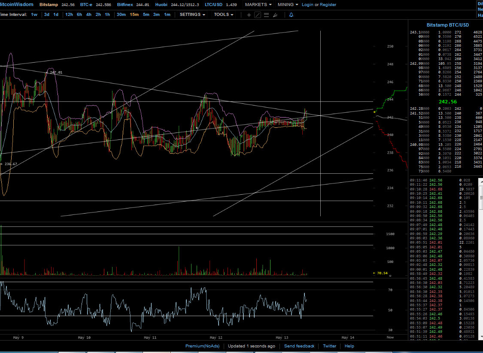This screenshot has width=483, height=353.
Task: Click the 247.01 high price label on chart
Action: [x=56, y=72]
